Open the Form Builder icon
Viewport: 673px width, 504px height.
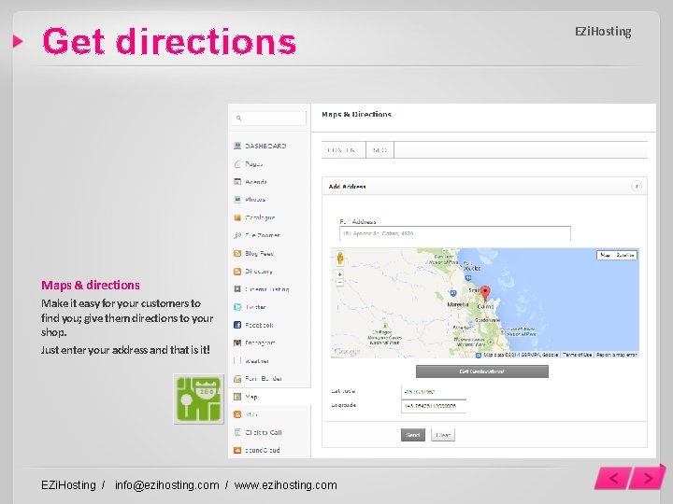pos(237,379)
